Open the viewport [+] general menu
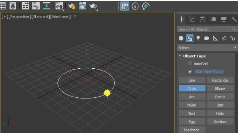This screenshot has height=133, width=239. [5, 17]
